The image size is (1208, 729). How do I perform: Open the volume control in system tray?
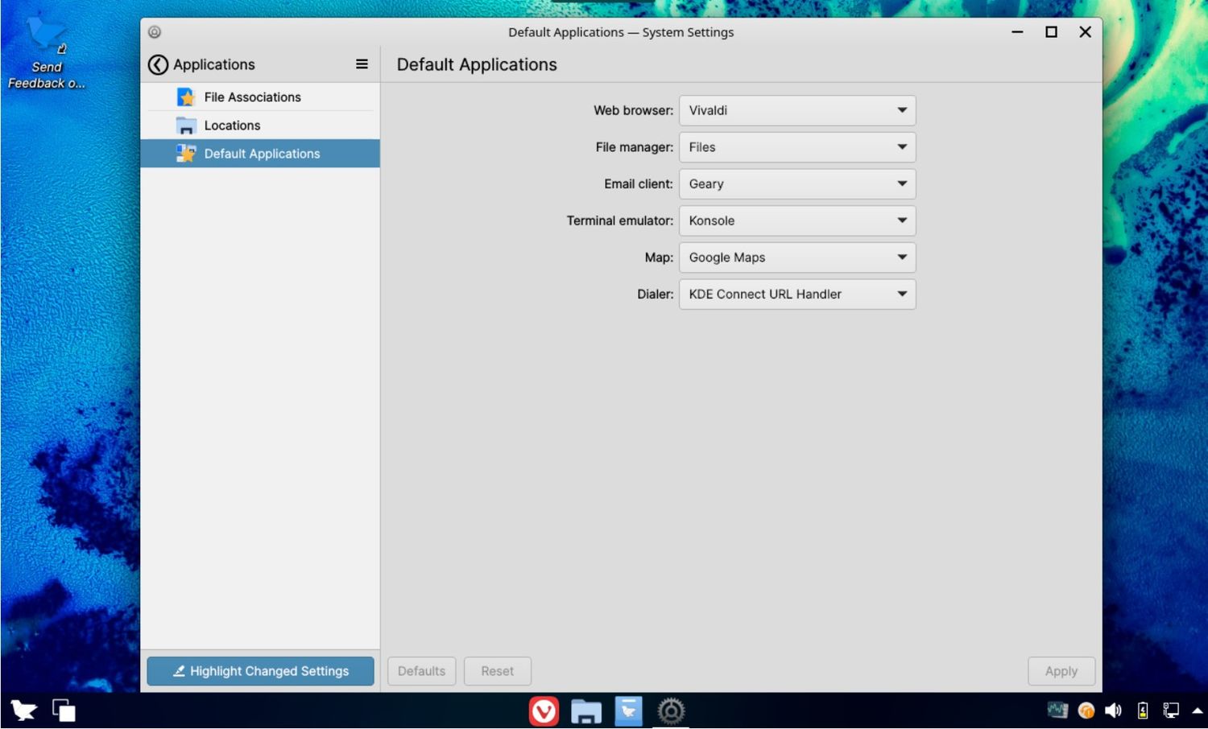[x=1114, y=710]
